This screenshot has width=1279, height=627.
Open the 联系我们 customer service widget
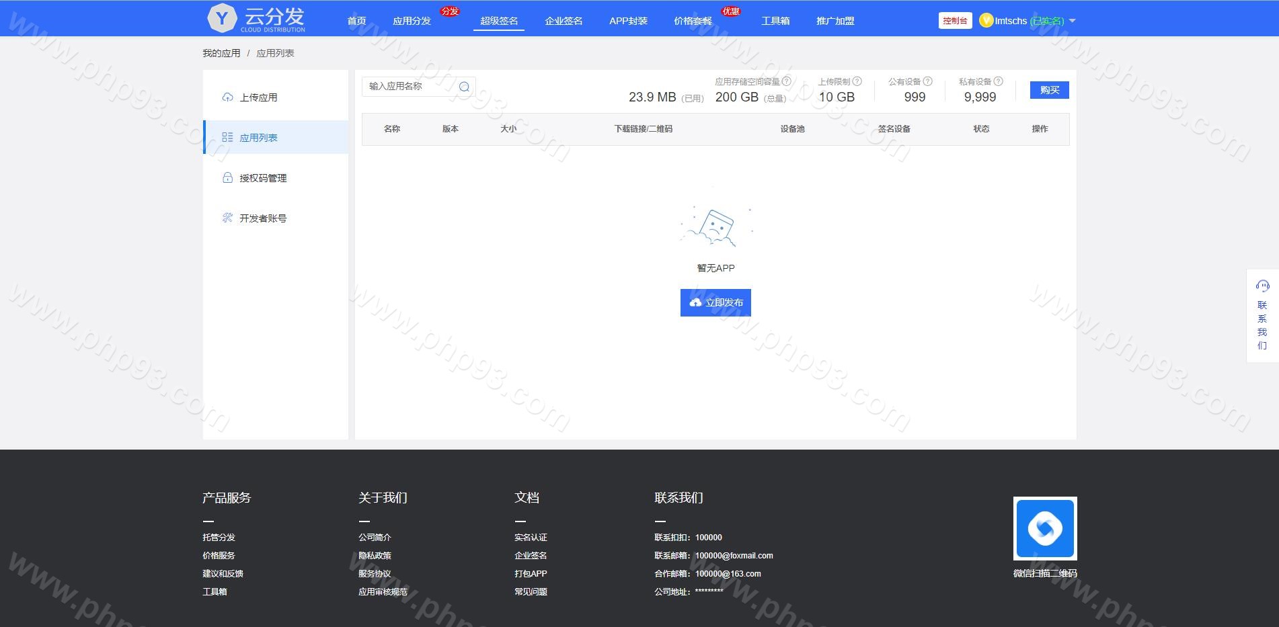(1262, 316)
